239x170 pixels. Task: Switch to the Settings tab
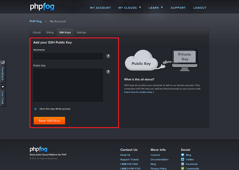click(81, 32)
